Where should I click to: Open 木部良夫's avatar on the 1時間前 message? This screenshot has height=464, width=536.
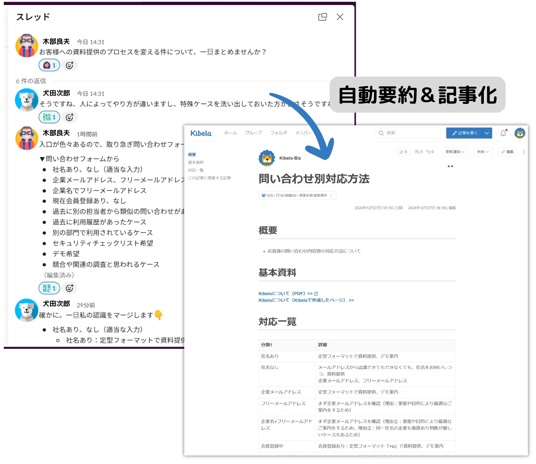[x=27, y=138]
